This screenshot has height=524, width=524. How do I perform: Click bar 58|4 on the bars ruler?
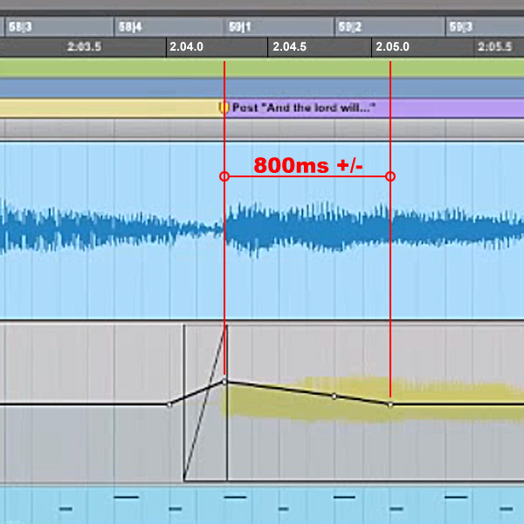pos(131,27)
